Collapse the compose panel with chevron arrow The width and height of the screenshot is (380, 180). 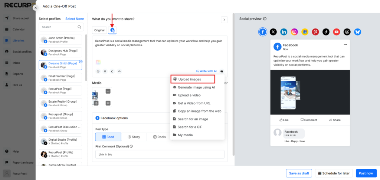point(224,20)
